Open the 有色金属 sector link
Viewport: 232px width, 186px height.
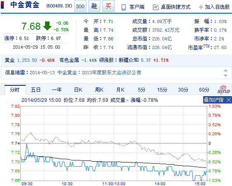click(x=69, y=60)
